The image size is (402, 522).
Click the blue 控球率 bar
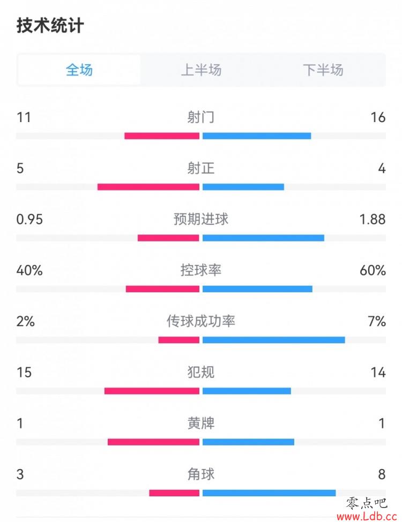(x=257, y=289)
